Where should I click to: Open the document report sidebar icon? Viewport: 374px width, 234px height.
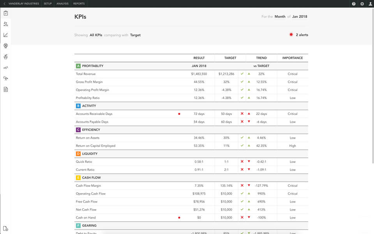(x=5, y=90)
